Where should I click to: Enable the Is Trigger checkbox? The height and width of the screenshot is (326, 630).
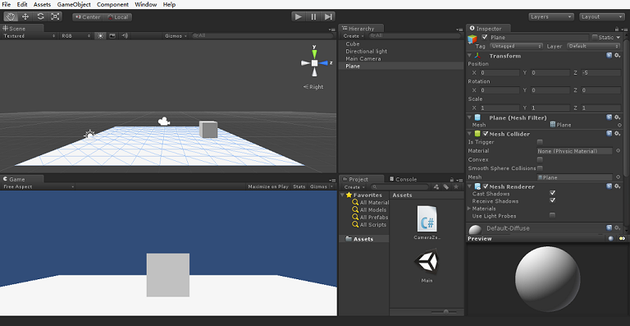click(x=540, y=142)
